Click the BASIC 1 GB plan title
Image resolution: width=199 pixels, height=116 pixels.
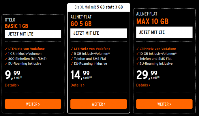16,26
